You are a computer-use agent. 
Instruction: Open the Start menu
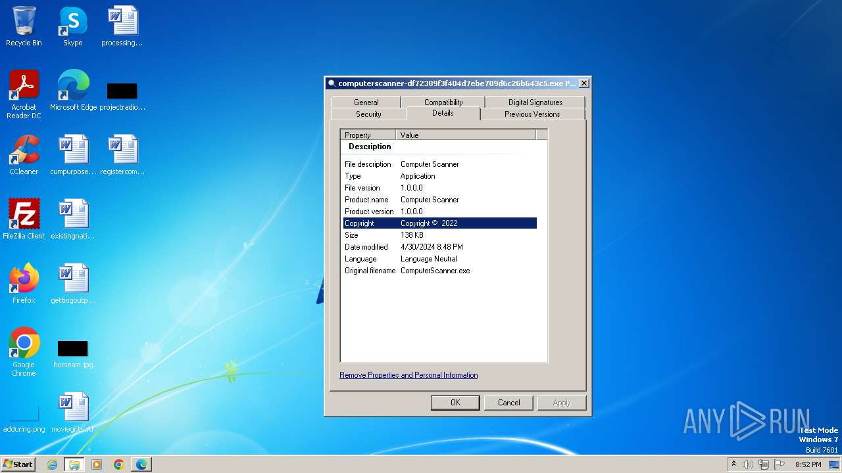pos(18,464)
